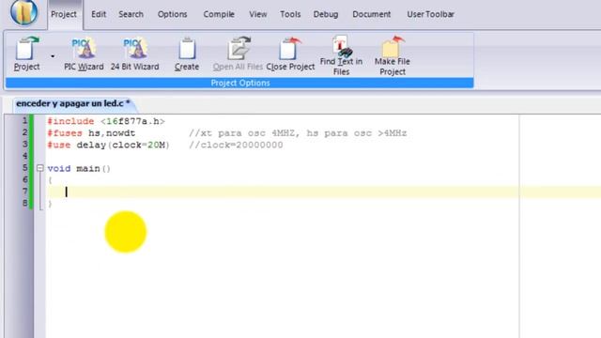Click Make File Project icon
The height and width of the screenshot is (338, 601).
click(393, 55)
